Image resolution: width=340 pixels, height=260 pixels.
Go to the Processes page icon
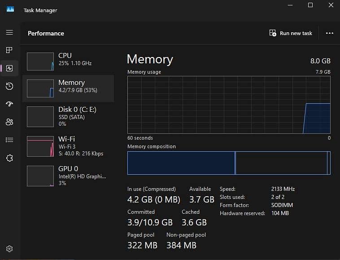[9, 50]
